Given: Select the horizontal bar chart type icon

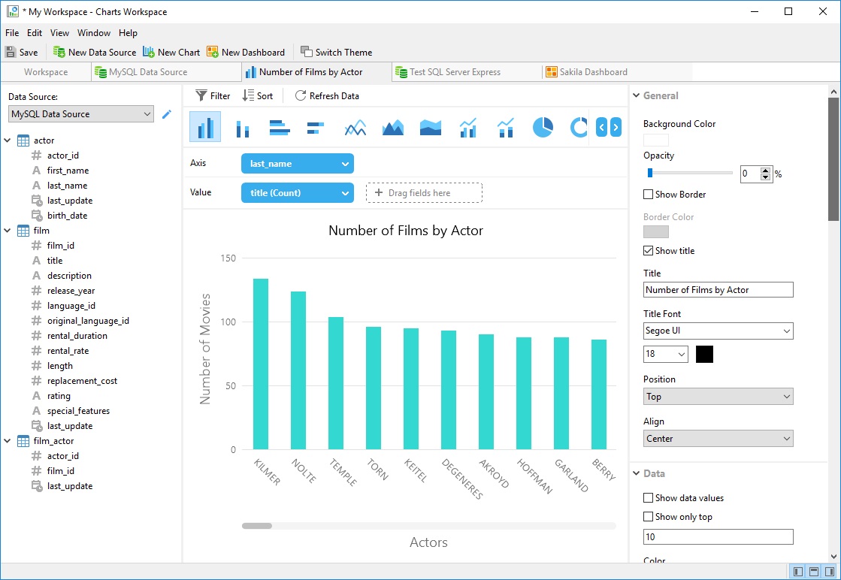Looking at the screenshot, I should coord(280,128).
